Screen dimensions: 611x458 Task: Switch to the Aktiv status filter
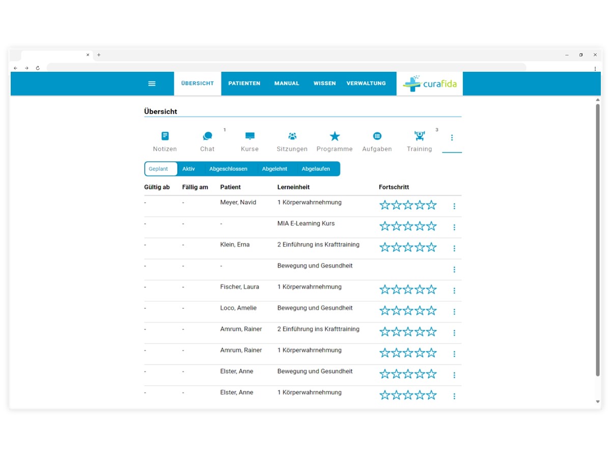click(189, 169)
